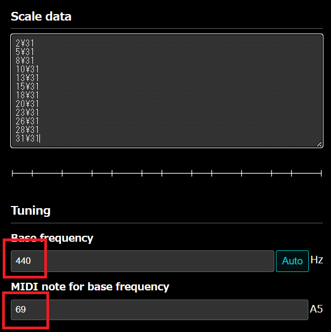
Task: Click on the 13¥31 scale line
Action: [x=27, y=77]
